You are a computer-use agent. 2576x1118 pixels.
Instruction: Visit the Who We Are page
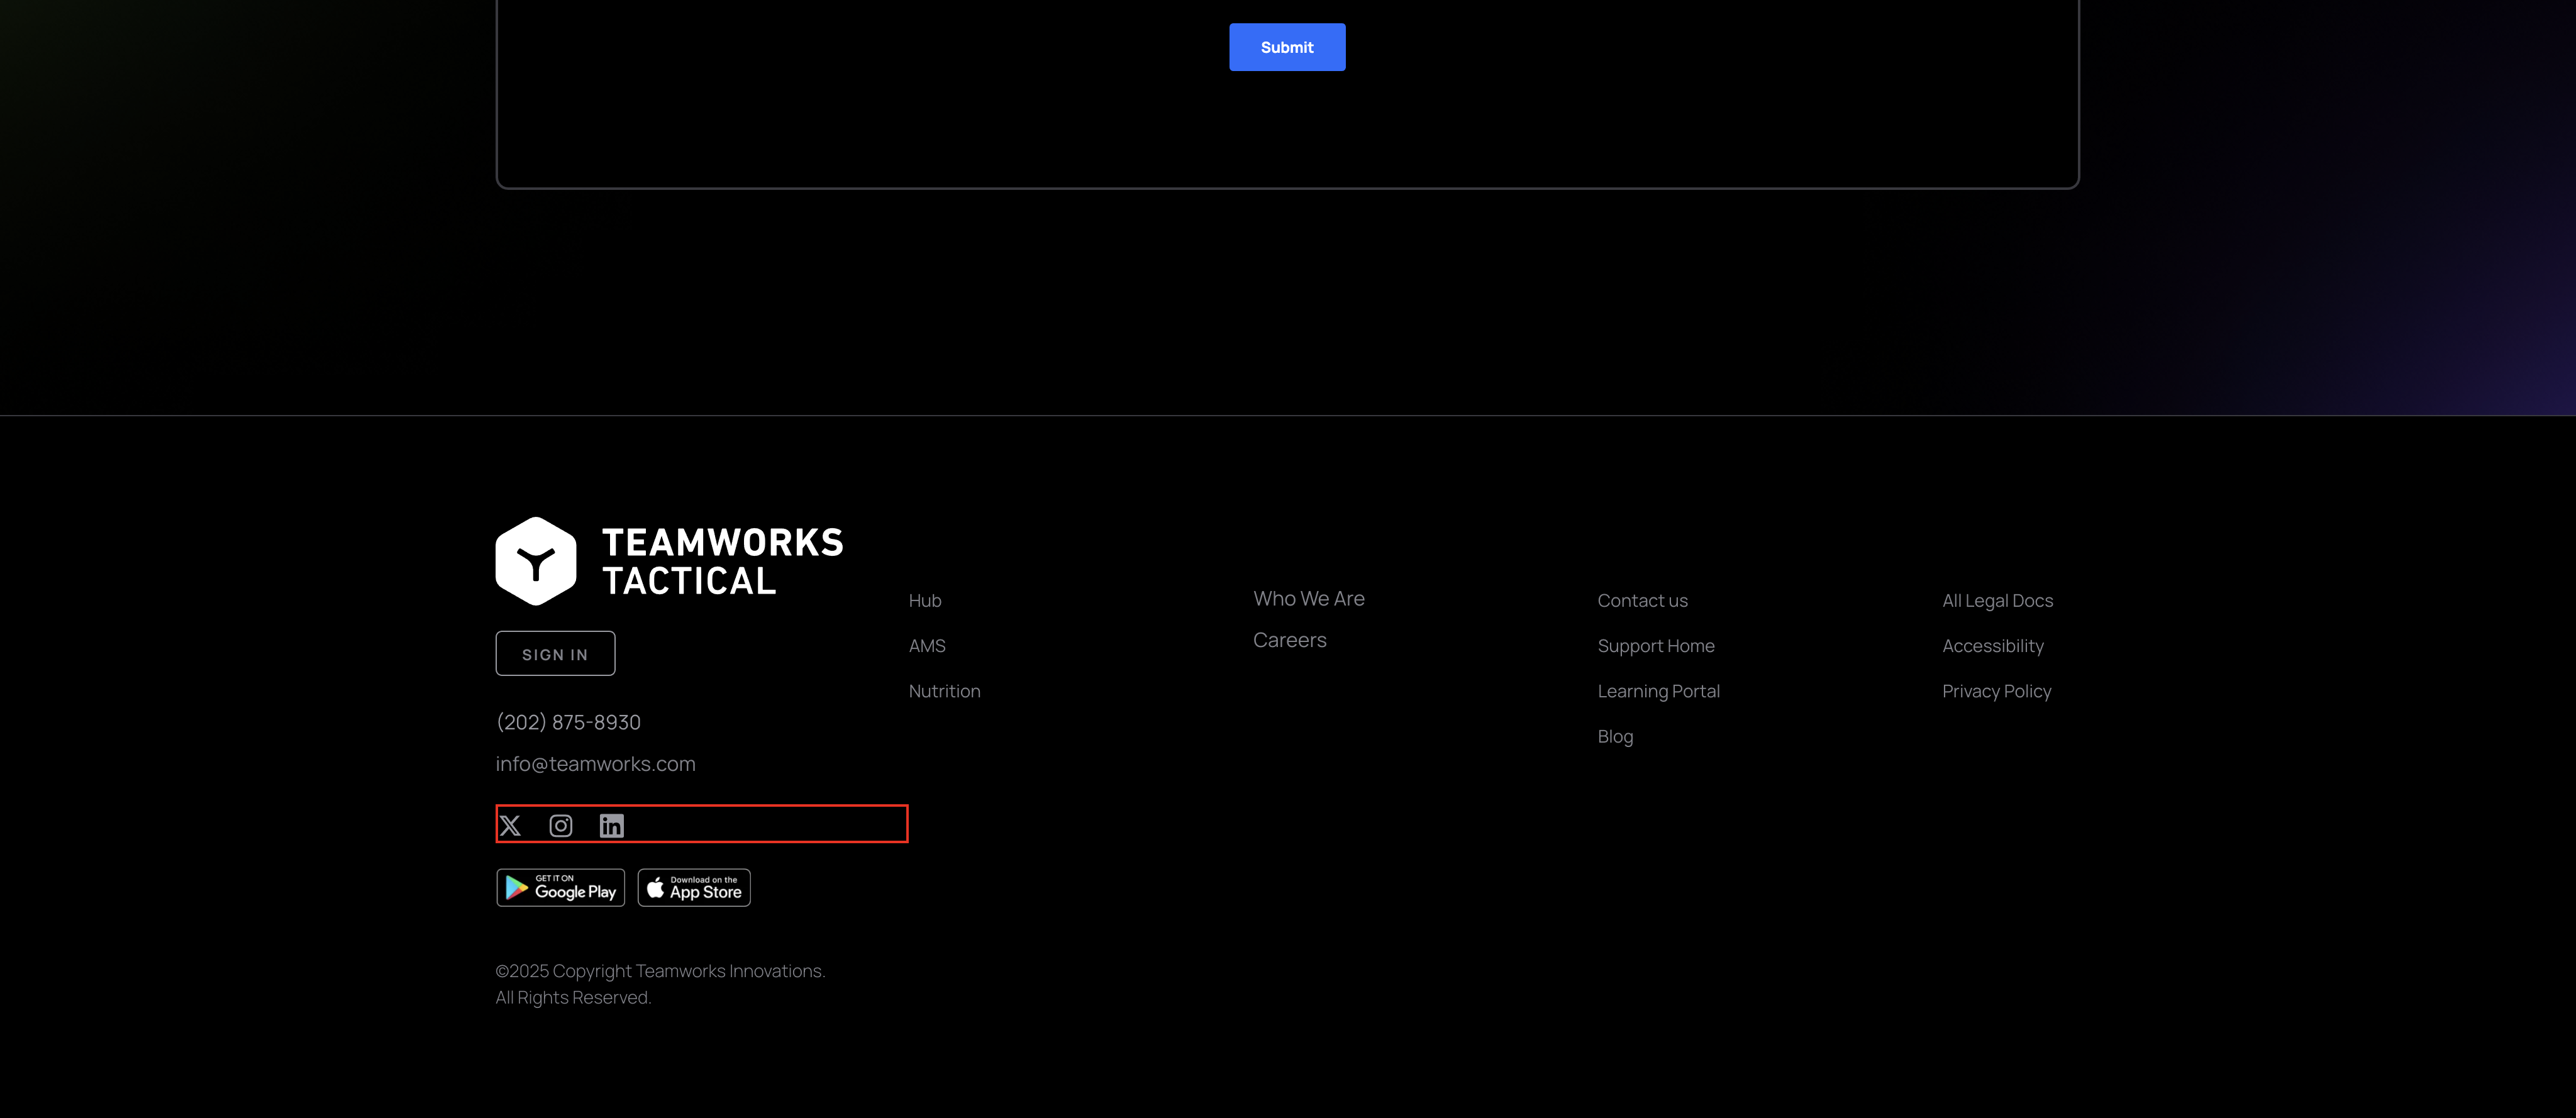(x=1308, y=598)
